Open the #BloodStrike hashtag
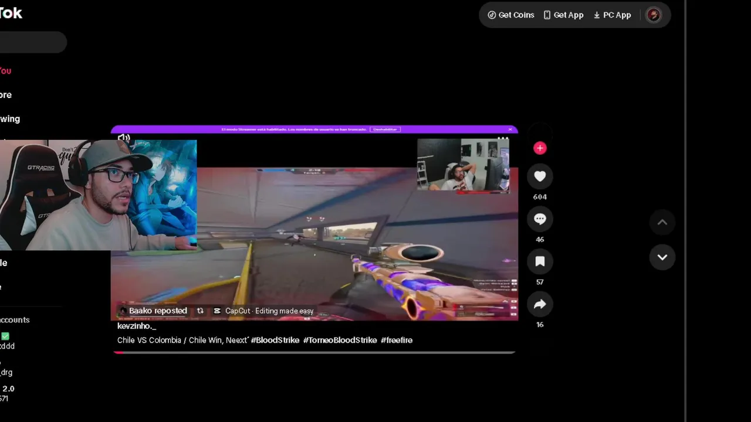 point(275,340)
